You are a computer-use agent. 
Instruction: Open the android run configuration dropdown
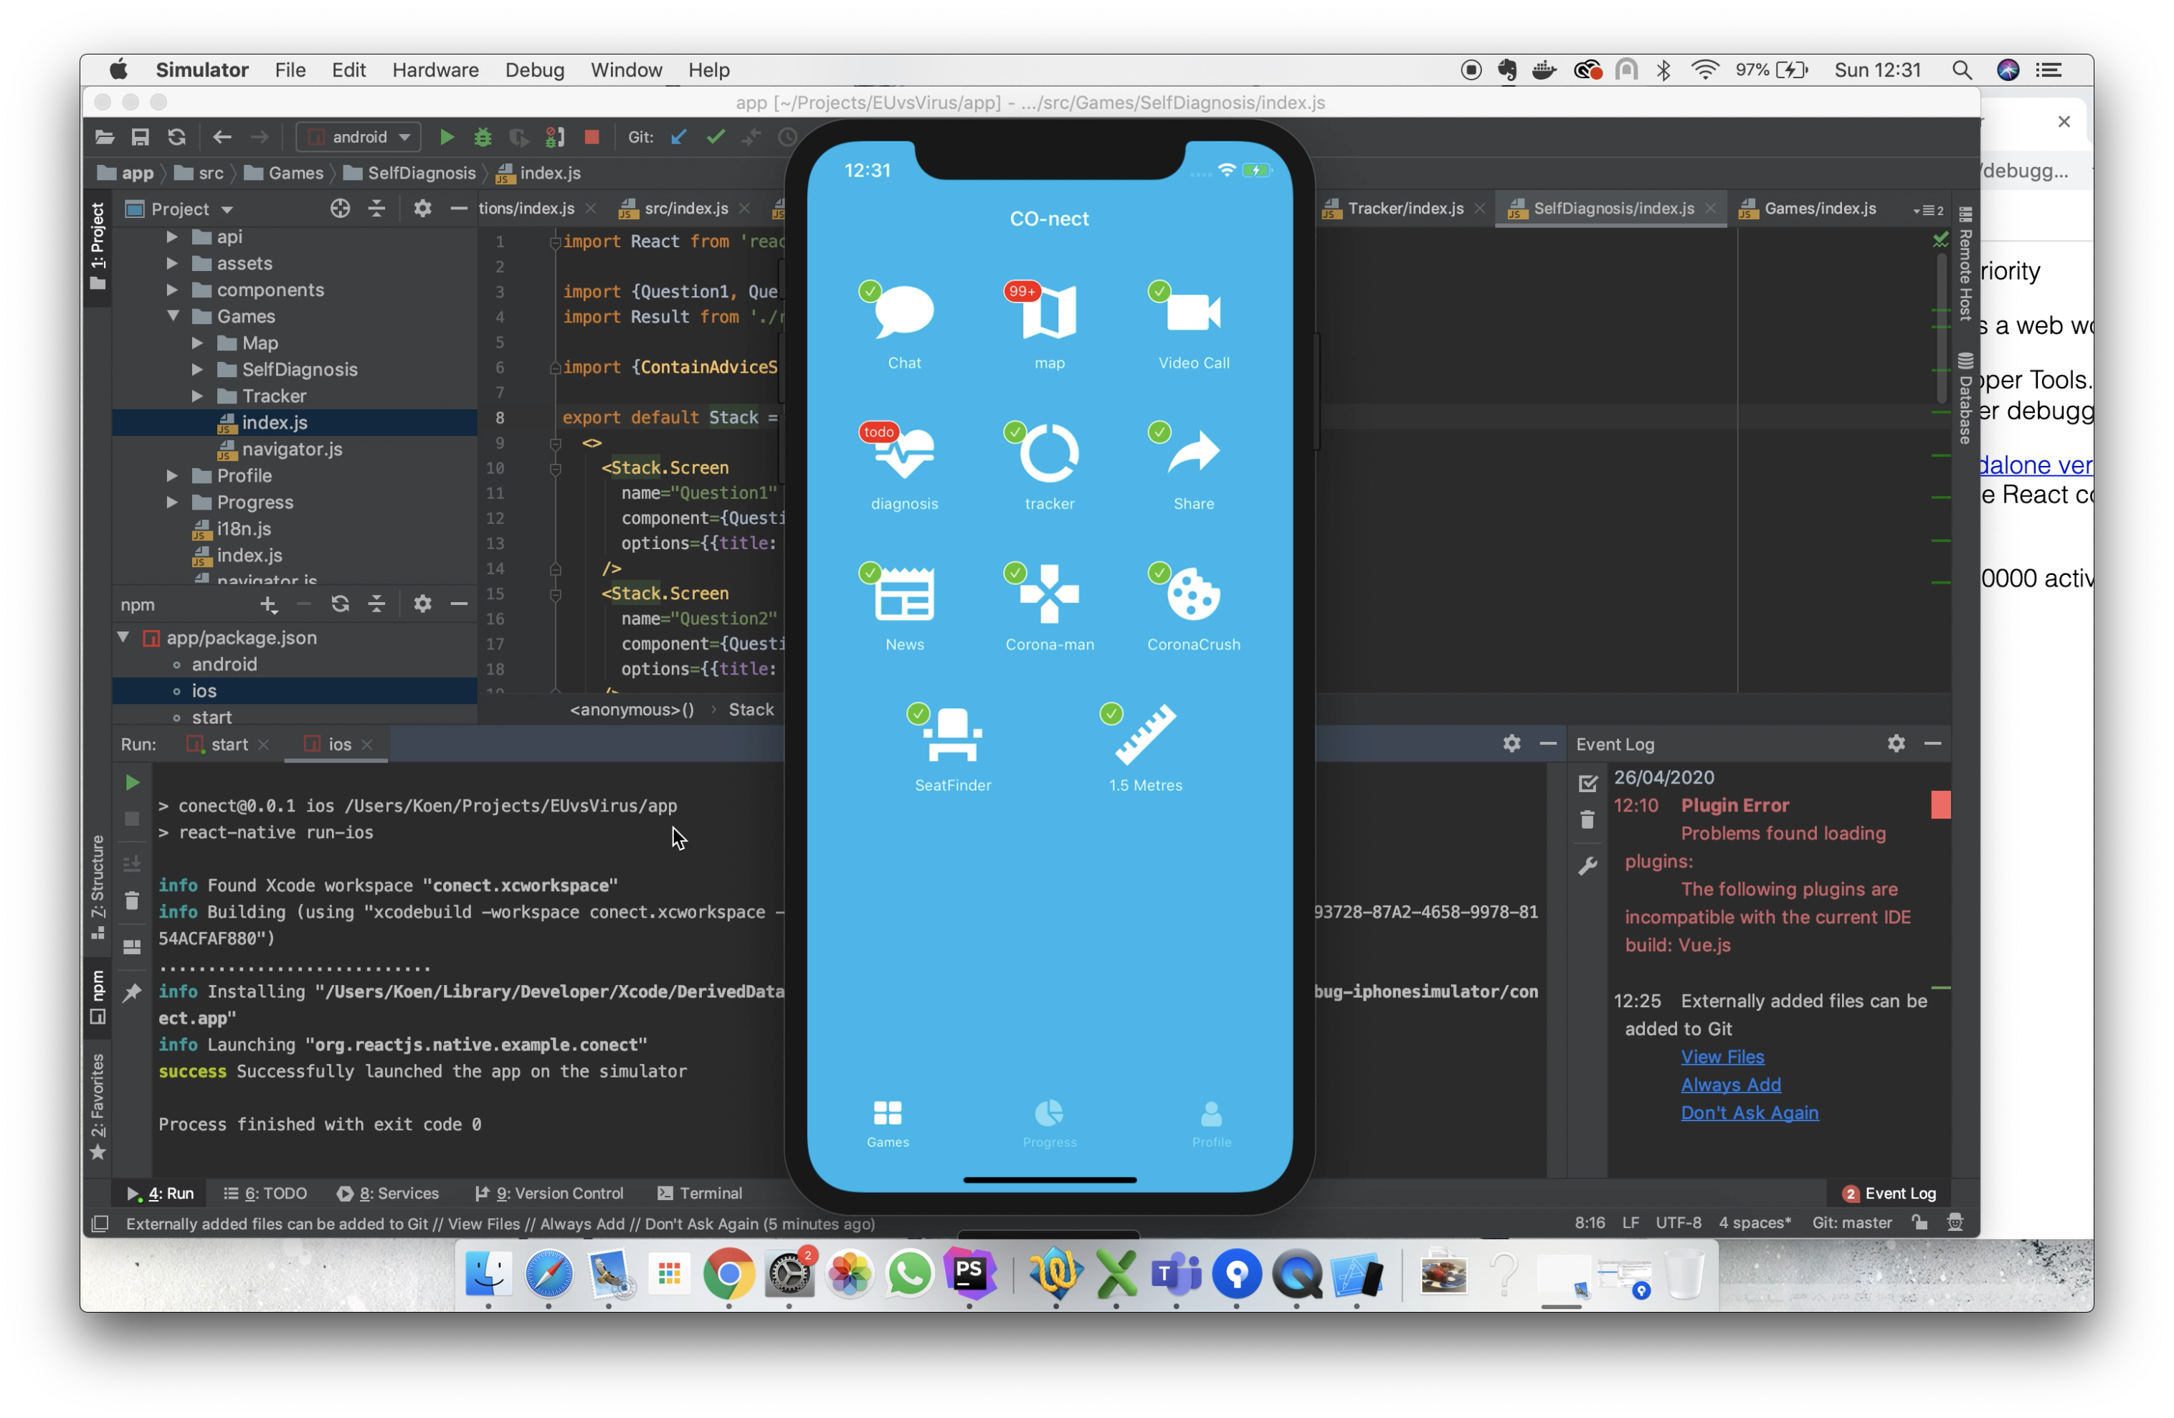click(x=359, y=137)
